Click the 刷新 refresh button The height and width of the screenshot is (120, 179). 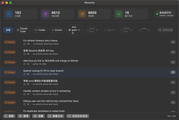click(9, 116)
